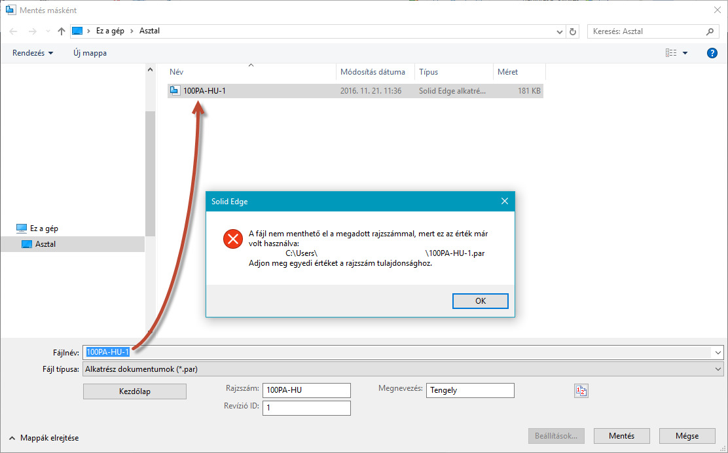Select 'Ez a gép' in the navigation tree
The width and height of the screenshot is (728, 453).
(x=37, y=228)
